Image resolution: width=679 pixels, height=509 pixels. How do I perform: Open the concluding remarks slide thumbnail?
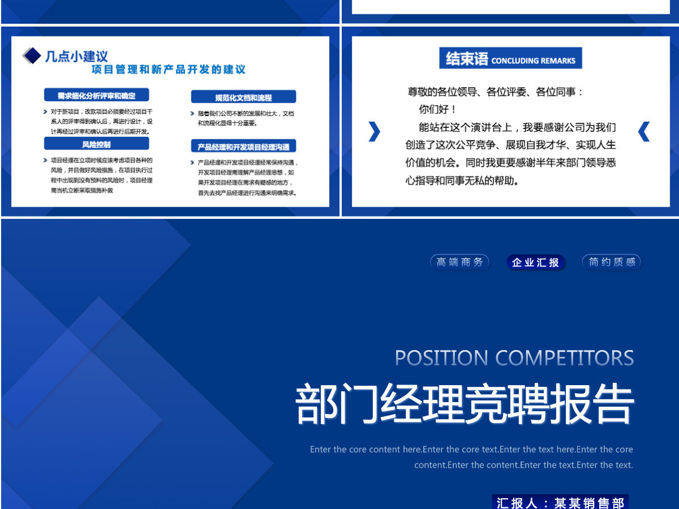pos(510,122)
